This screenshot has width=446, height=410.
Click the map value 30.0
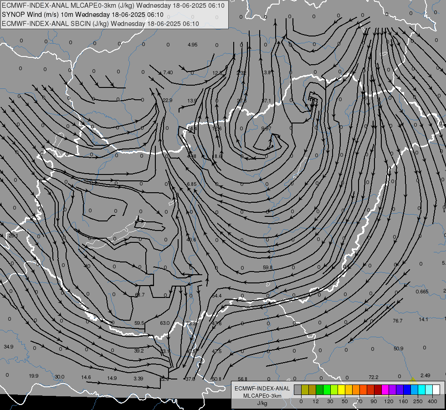59,377
